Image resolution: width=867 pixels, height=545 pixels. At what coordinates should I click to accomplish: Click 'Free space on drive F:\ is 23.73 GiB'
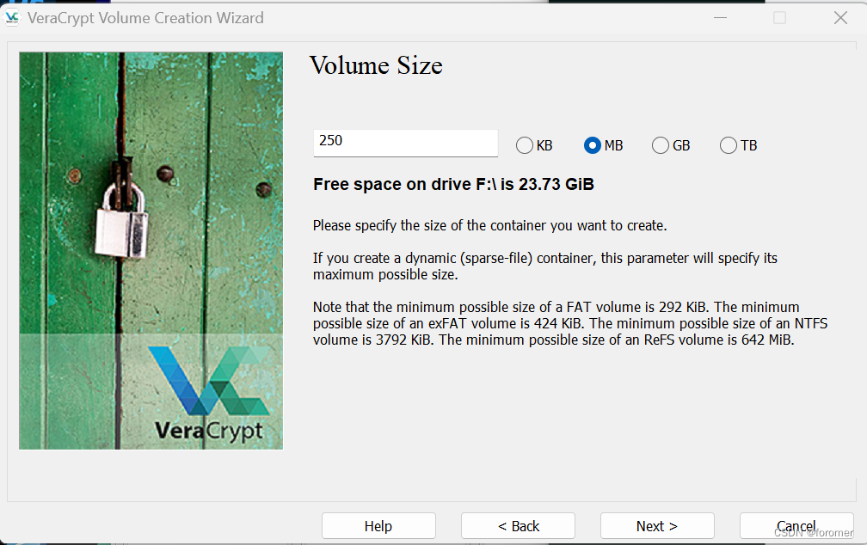(453, 184)
